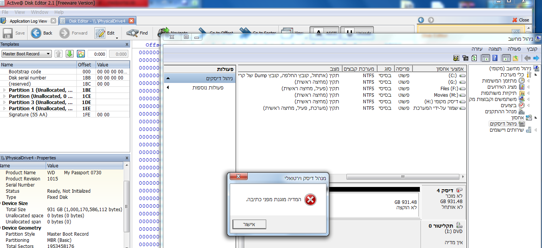
Task: Click the blue help question mark icon
Action: [x=495, y=58]
